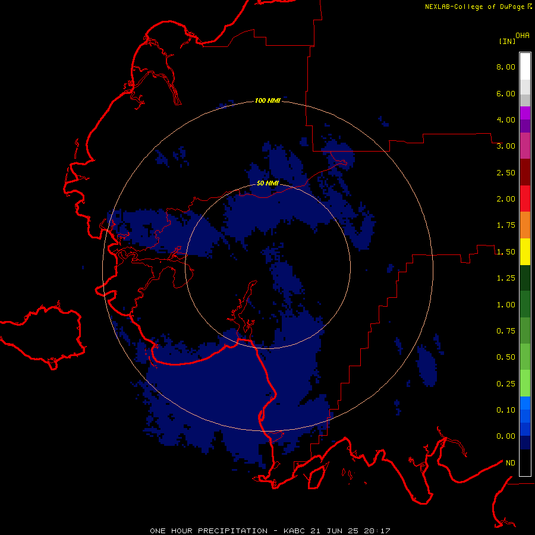Screen dimensions: 535x535
Task: Click the 0.75 legend value
Action: click(x=506, y=331)
